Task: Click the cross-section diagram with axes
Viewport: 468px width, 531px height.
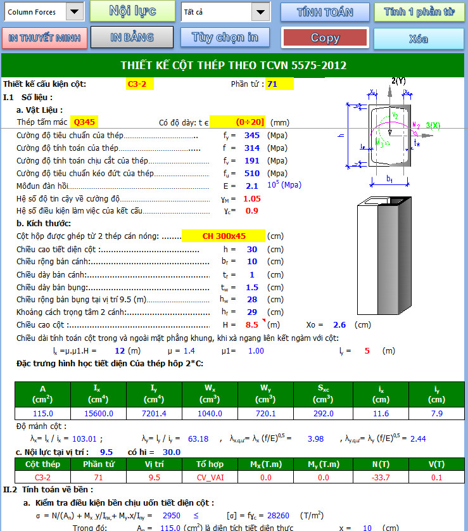Action: pyautogui.click(x=389, y=134)
